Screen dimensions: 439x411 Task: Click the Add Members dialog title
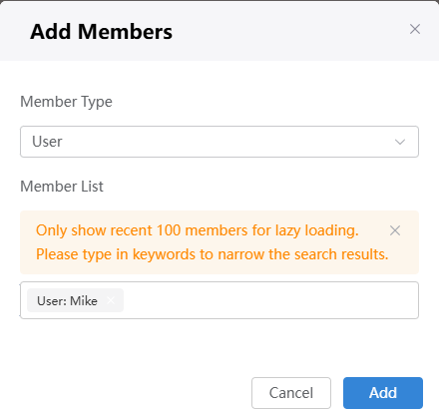tap(101, 32)
